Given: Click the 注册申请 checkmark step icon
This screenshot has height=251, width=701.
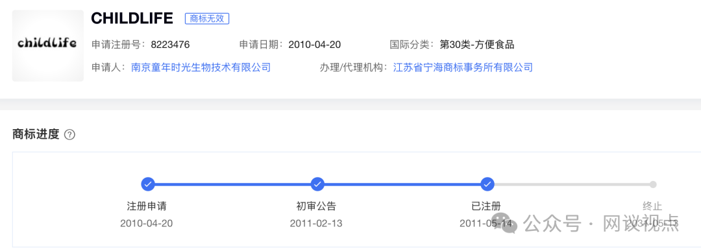Looking at the screenshot, I should tap(147, 184).
